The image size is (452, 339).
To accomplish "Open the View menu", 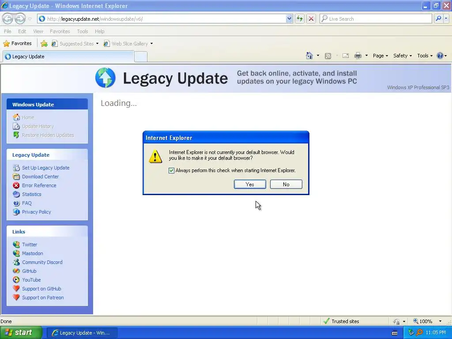I will click(38, 31).
